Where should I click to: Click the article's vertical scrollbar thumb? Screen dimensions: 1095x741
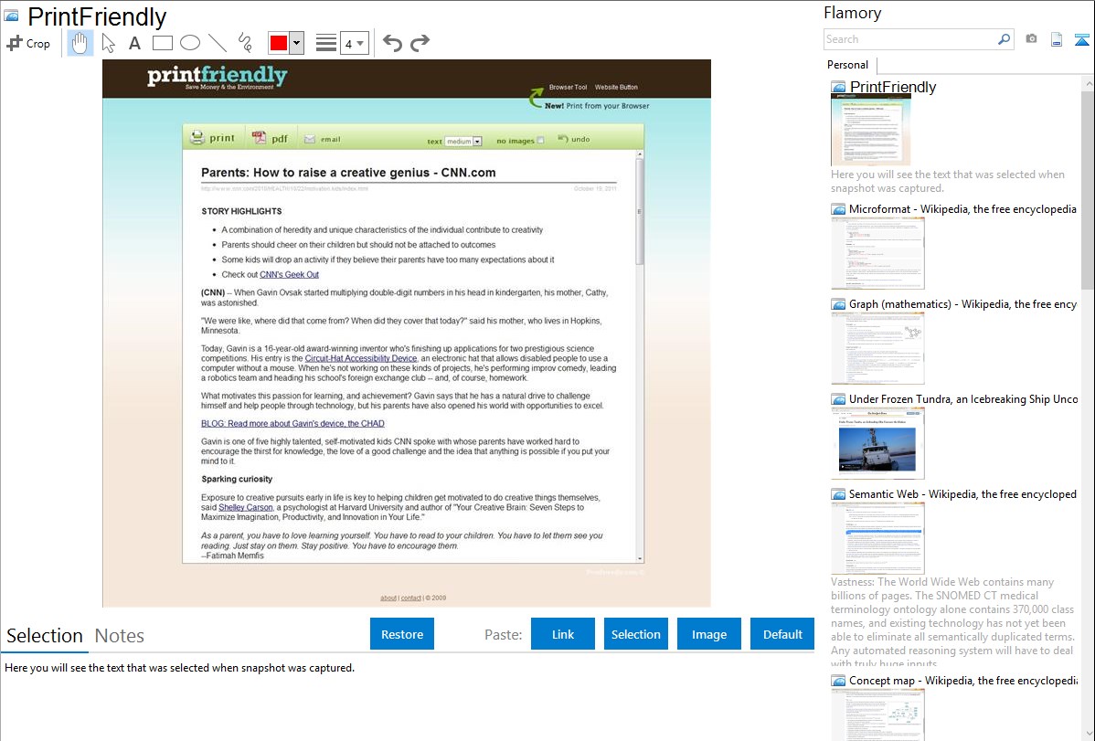(x=639, y=212)
